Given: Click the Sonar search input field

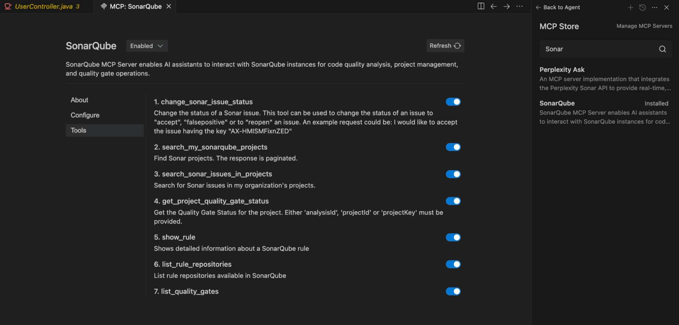Looking at the screenshot, I should (598, 49).
